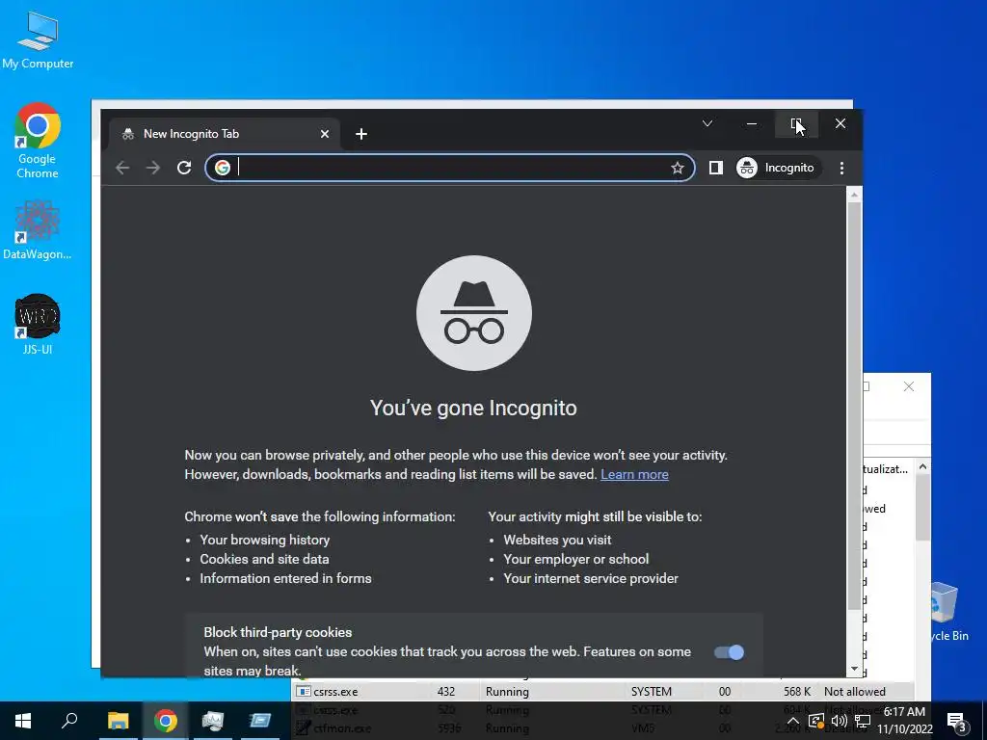Viewport: 987px width, 740px height.
Task: Click the Chrome taskbar icon
Action: tap(165, 721)
